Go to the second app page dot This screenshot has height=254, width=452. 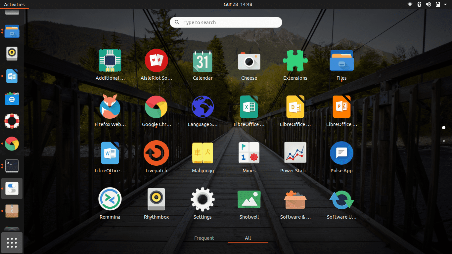tap(444, 141)
